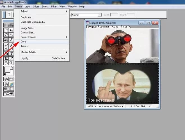Open the File menu
This screenshot has width=185, height=140.
(x=3, y=7)
